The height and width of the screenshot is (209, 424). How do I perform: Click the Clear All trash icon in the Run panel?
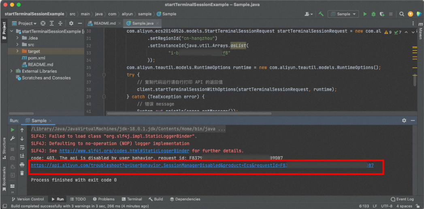22,173
